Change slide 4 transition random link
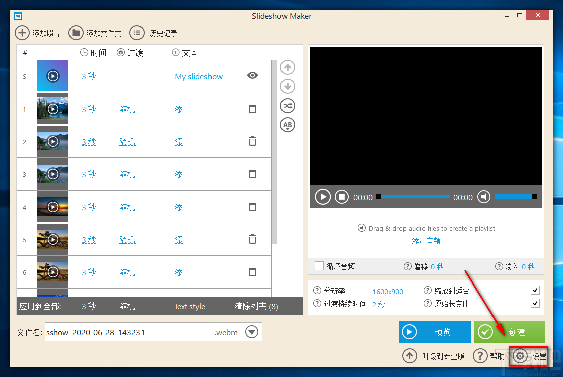 coord(127,207)
